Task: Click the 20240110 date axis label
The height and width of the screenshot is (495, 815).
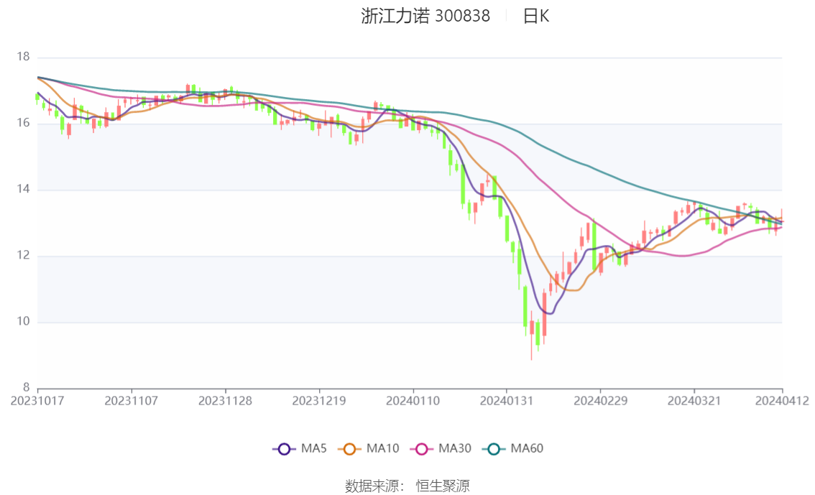Action: pyautogui.click(x=413, y=401)
